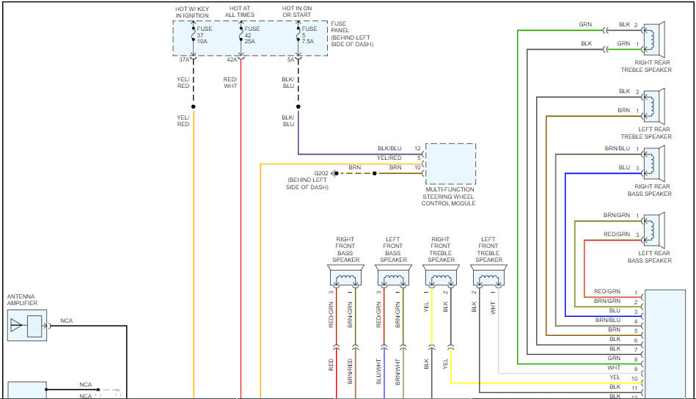Click the 'RIGHT FRONT TREBLE SPEAKER' label

click(441, 249)
